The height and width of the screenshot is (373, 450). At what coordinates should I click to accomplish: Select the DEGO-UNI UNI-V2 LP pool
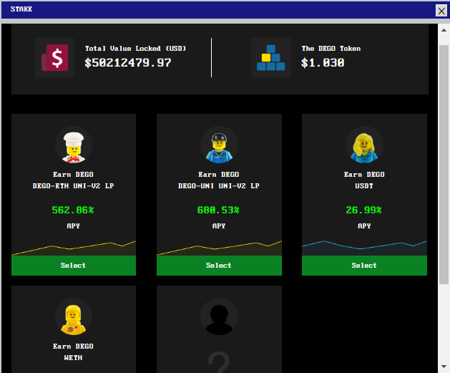tap(219, 266)
